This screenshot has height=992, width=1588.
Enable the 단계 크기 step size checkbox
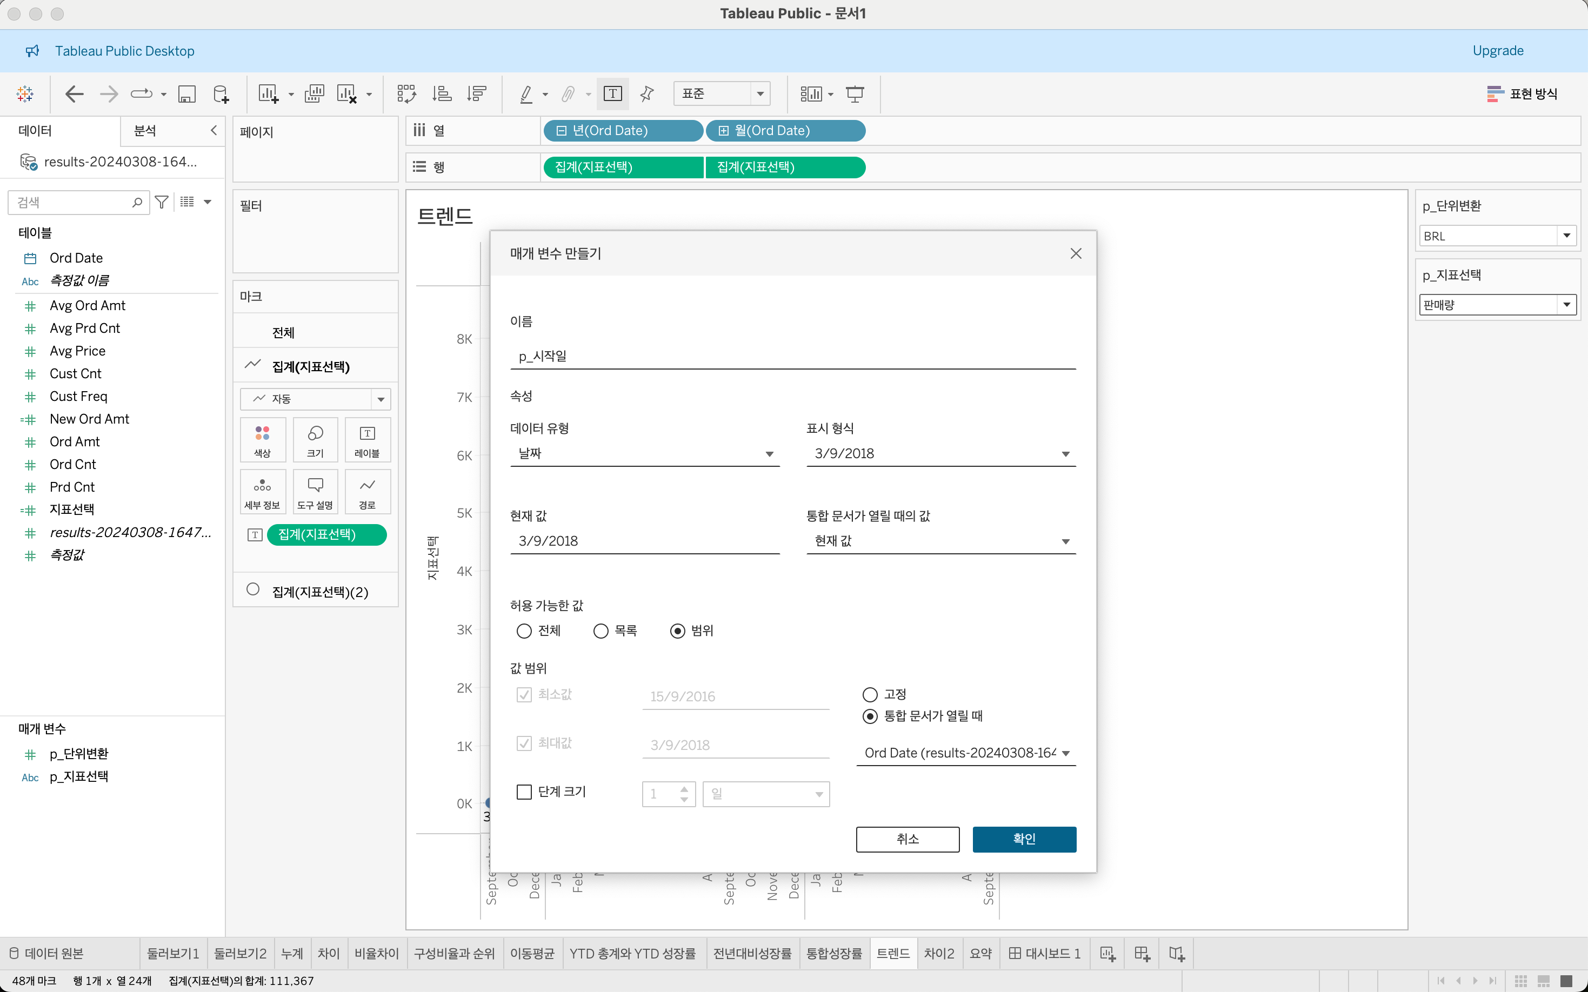(524, 792)
